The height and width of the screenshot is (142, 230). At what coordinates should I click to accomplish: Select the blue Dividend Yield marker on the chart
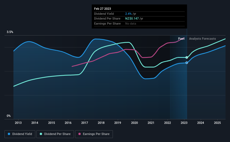(187, 63)
